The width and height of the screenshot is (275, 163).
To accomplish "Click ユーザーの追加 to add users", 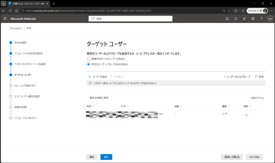I will pyautogui.click(x=97, y=77).
